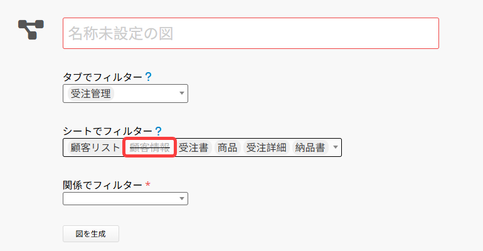Select the 受注管理 tag in tab filter
Viewport: 483px width, 251px height.
pyautogui.click(x=90, y=94)
